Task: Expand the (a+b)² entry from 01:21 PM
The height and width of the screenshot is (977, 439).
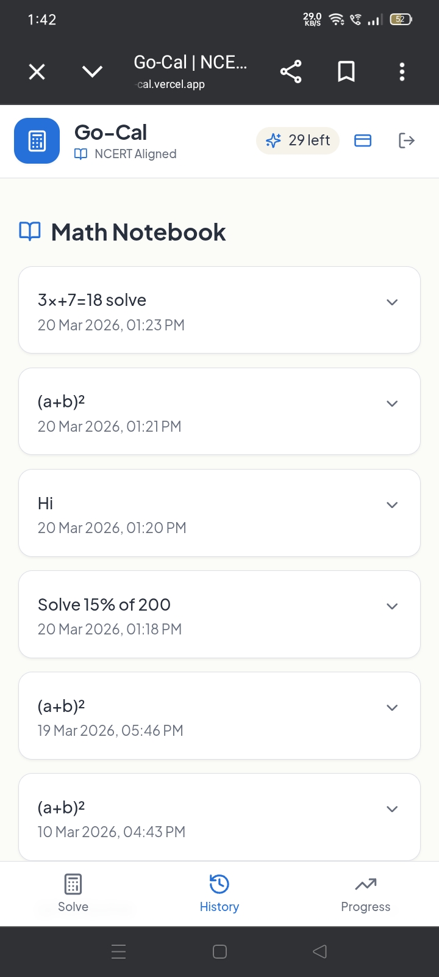Action: click(x=392, y=404)
